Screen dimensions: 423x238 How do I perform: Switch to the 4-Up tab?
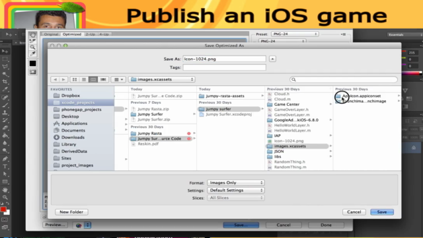[104, 34]
